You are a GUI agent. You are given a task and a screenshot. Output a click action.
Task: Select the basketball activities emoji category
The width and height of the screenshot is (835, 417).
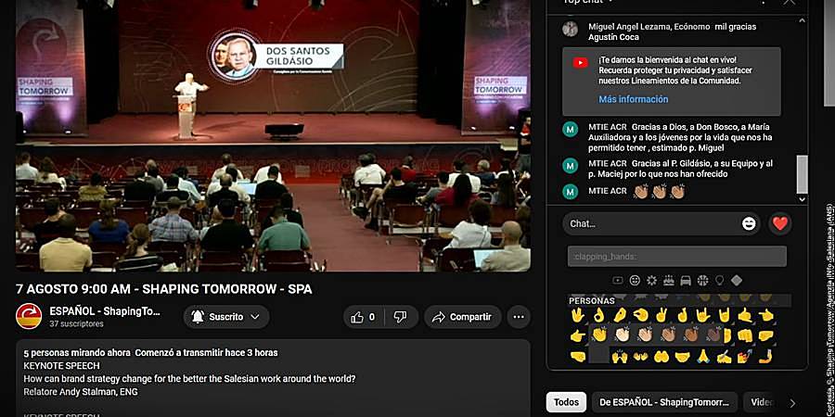702,280
